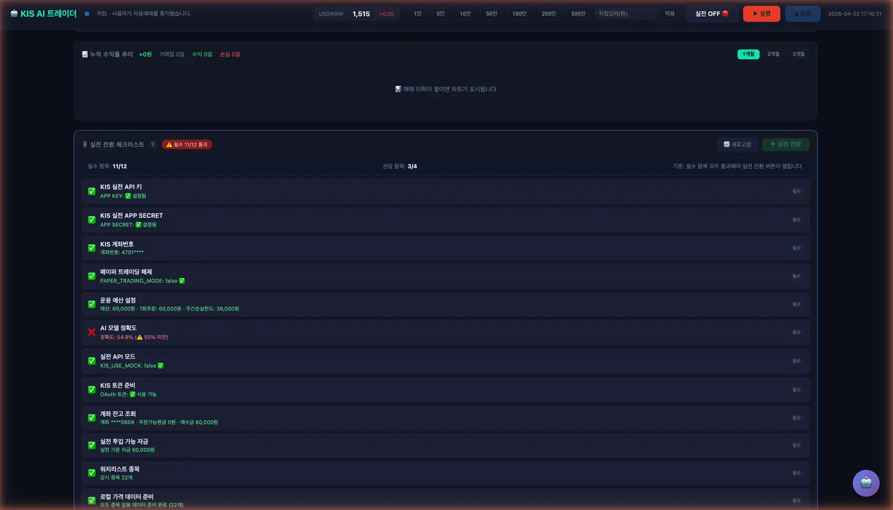Click the green check icon for 페이퍼 트레이딩 해제
This screenshot has width=893, height=510.
tap(92, 276)
